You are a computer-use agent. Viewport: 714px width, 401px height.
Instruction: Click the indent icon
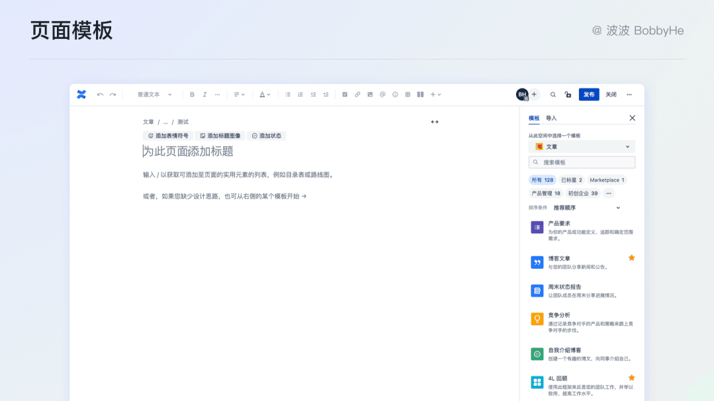tap(326, 94)
